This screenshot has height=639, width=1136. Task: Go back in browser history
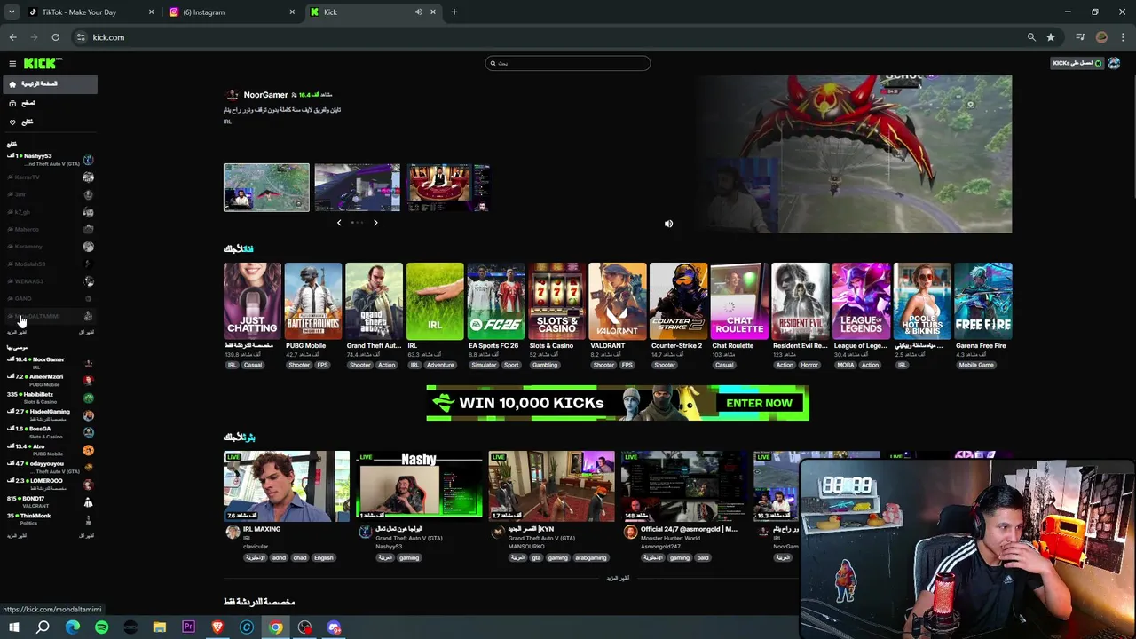[x=12, y=37]
